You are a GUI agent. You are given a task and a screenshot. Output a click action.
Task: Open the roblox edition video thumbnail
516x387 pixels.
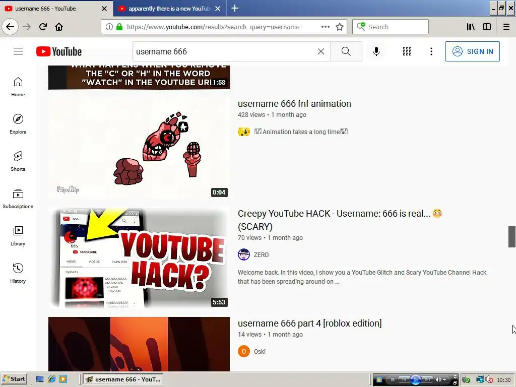(x=139, y=344)
